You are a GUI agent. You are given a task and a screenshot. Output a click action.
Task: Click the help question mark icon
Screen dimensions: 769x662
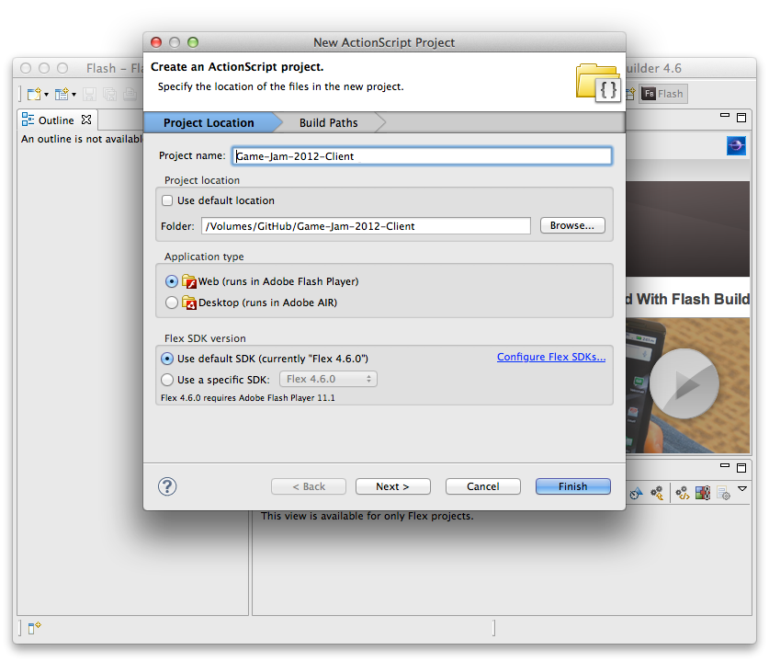pos(167,486)
